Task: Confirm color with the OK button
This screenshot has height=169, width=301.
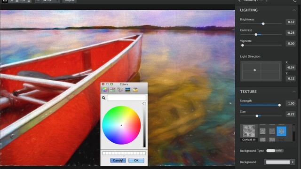Action: click(x=136, y=161)
